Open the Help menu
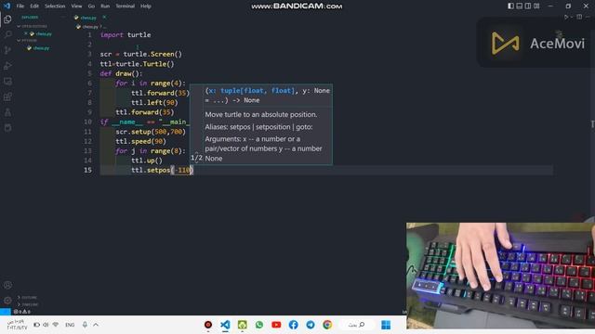This screenshot has height=334, width=595. (x=146, y=6)
